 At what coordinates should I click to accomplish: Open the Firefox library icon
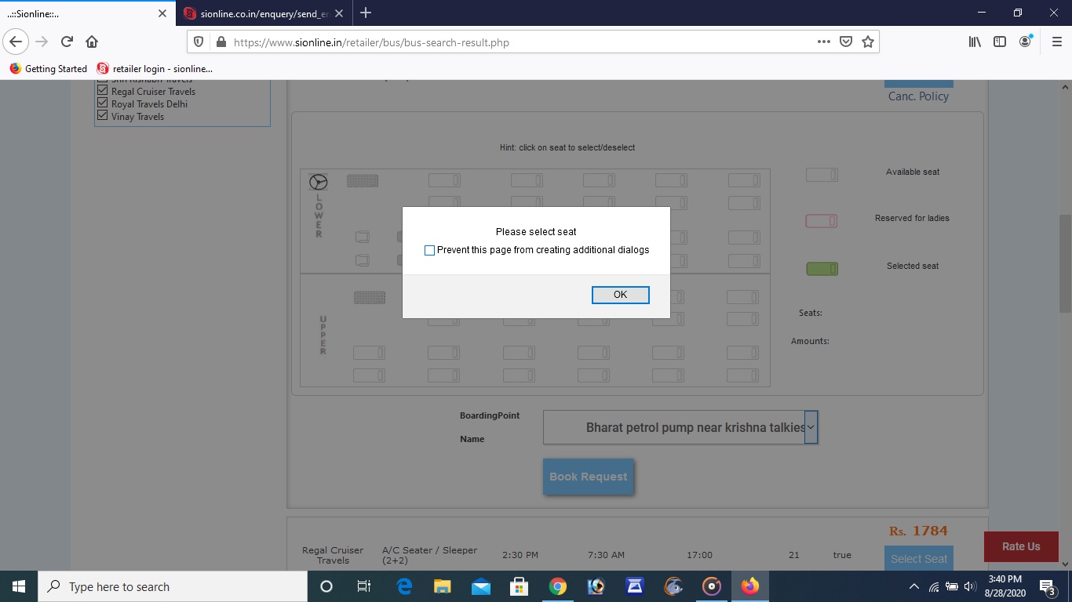[975, 42]
